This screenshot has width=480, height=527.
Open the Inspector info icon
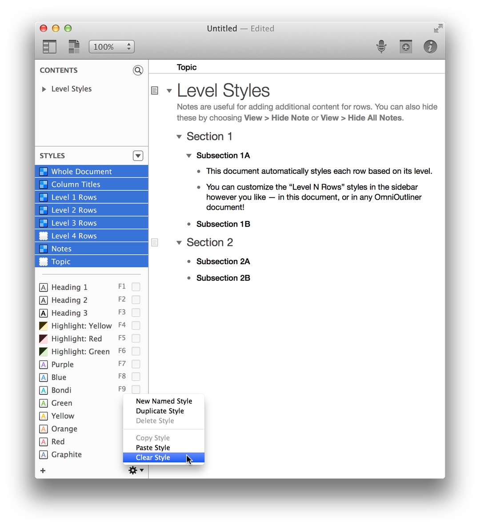pos(430,47)
